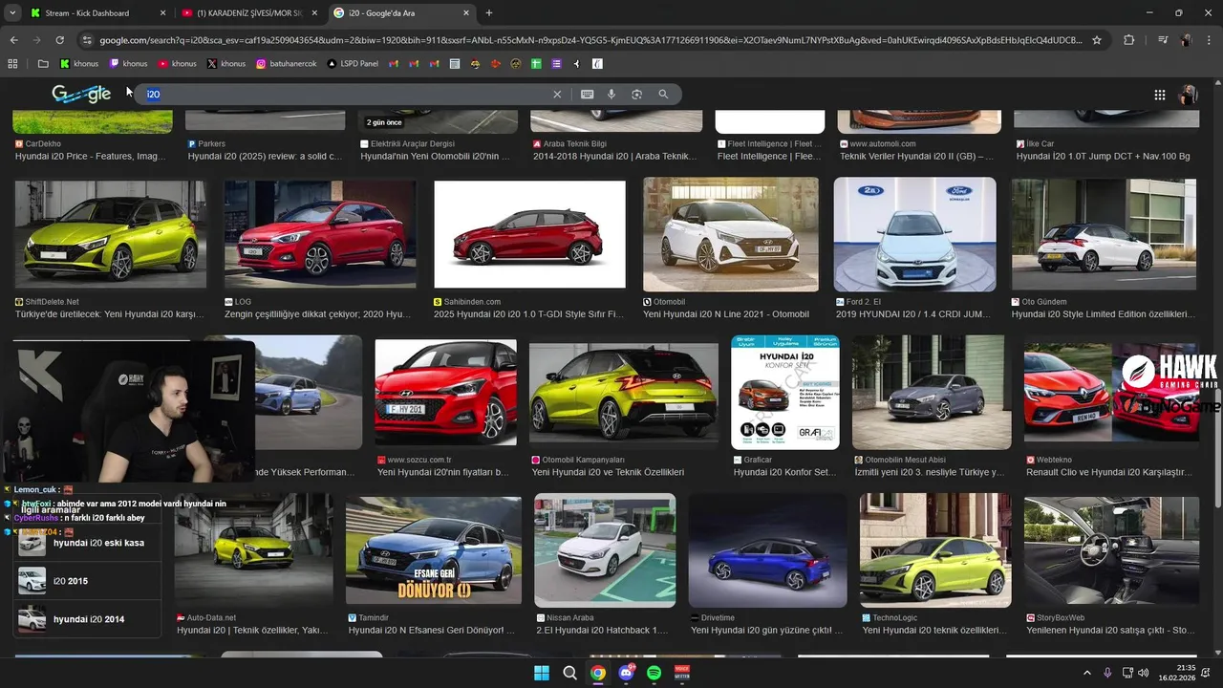Open khonus Kick bookmark
Image resolution: width=1223 pixels, height=688 pixels.
79,64
